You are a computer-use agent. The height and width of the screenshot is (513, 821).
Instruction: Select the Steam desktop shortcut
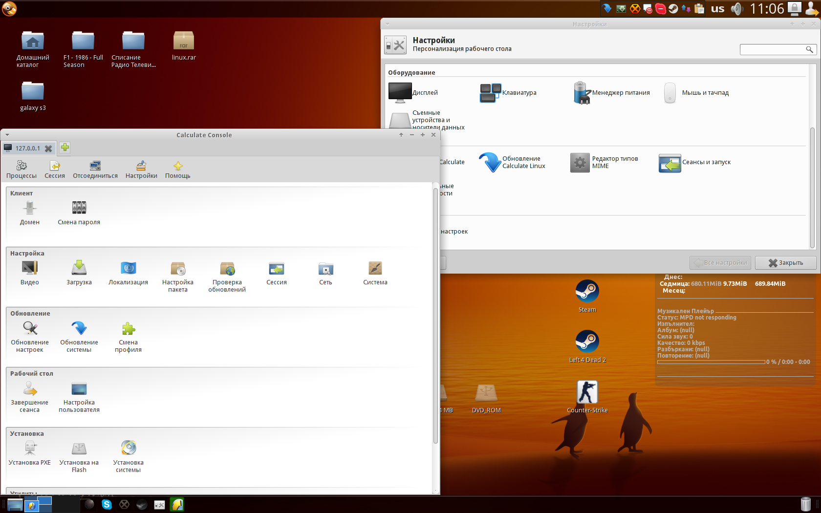[587, 296]
